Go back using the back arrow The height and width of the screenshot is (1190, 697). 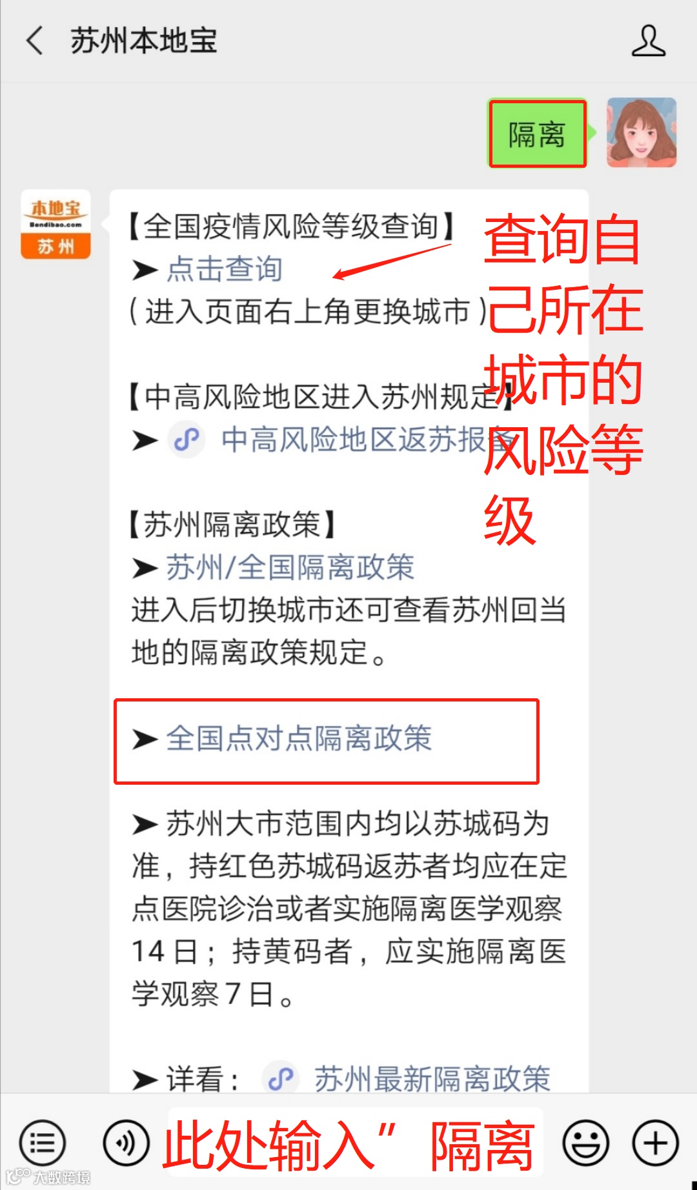click(x=35, y=41)
